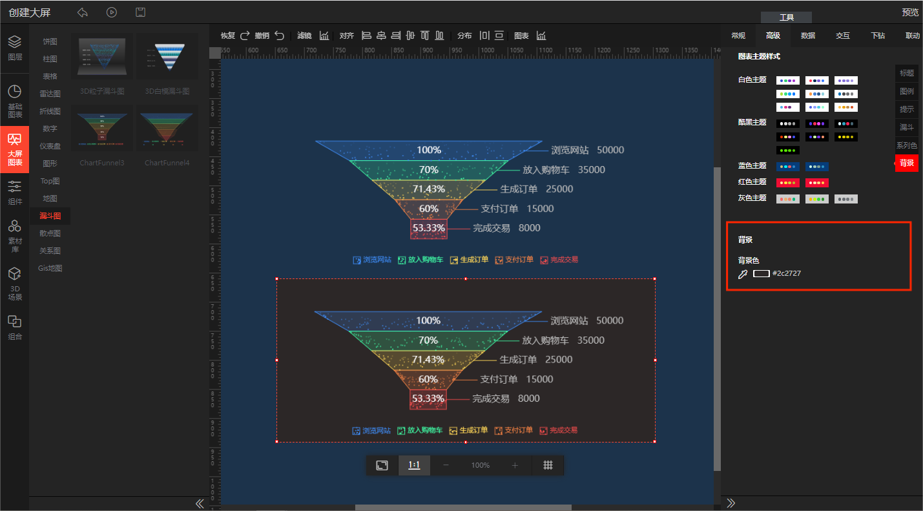Open the 素材库 material library
923x511 pixels.
click(x=14, y=236)
